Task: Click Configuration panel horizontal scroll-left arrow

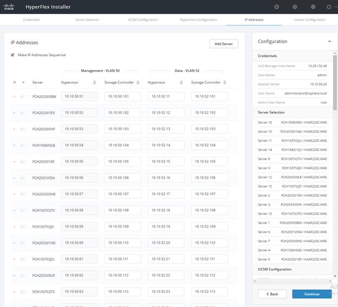Action: click(255, 281)
